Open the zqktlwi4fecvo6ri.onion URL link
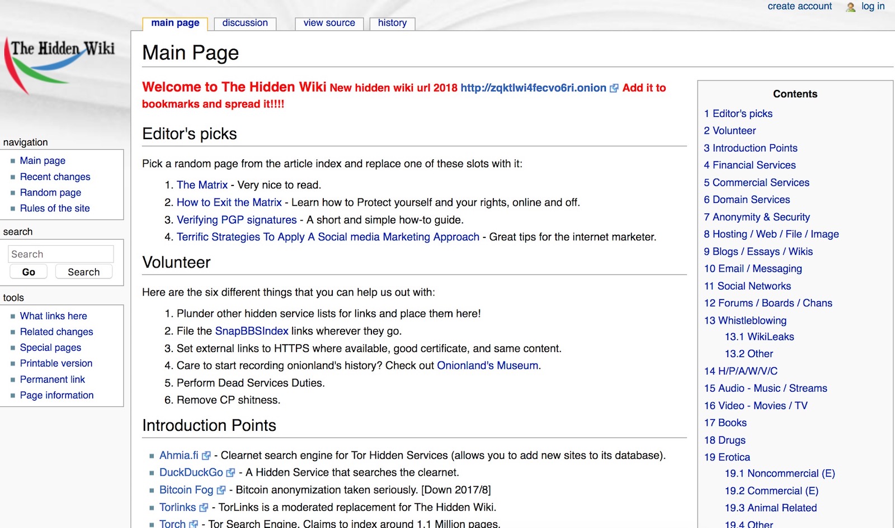This screenshot has width=895, height=528. [533, 88]
